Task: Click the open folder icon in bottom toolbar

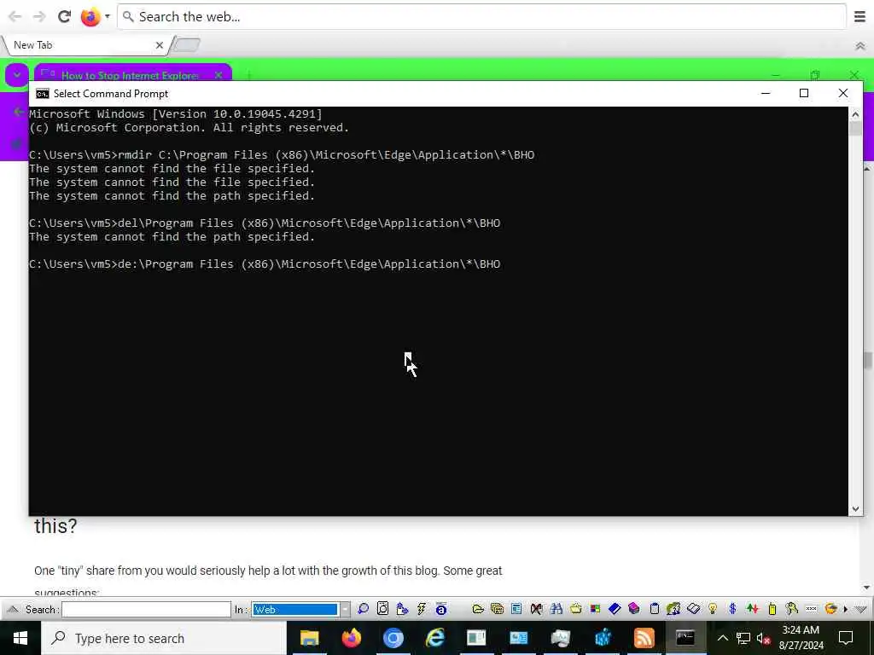Action: click(x=478, y=609)
